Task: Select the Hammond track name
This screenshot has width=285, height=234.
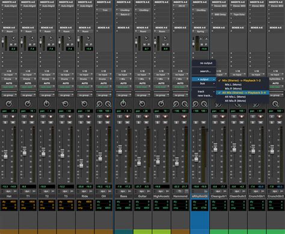Action: [180, 196]
